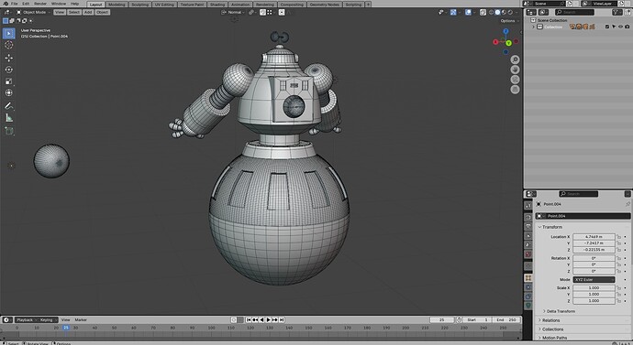633x345 pixels.
Task: Switch to the Shading workspace tab
Action: point(217,5)
